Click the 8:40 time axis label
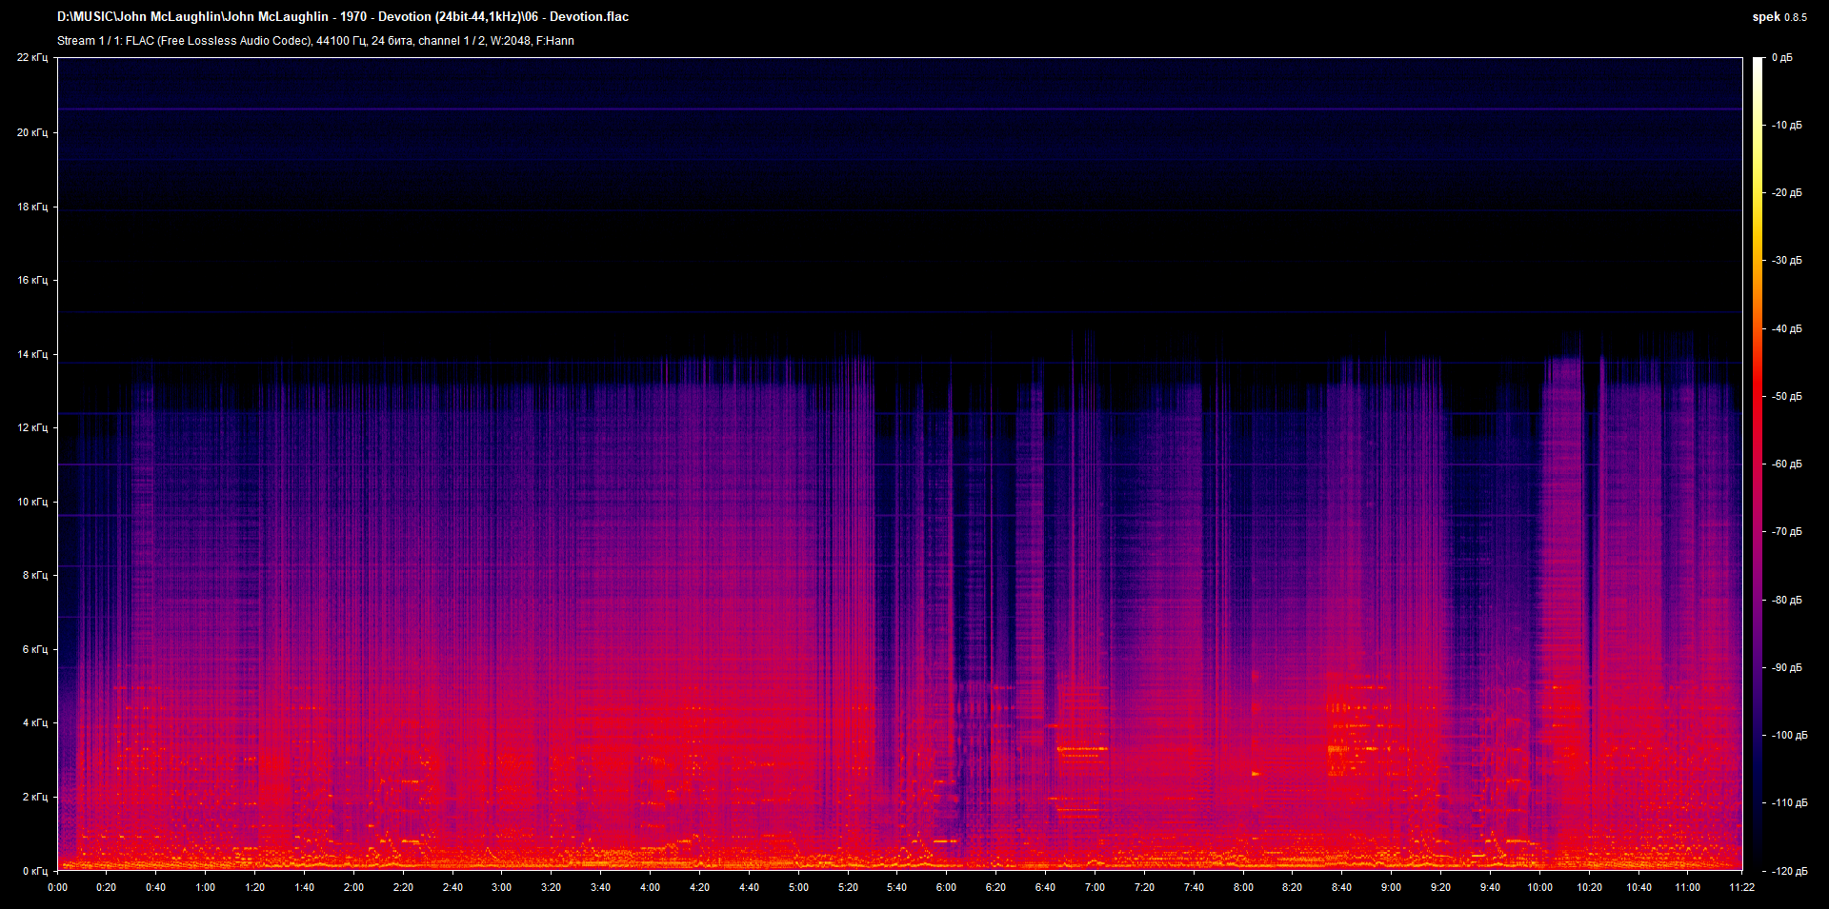1829x909 pixels. [x=1341, y=887]
